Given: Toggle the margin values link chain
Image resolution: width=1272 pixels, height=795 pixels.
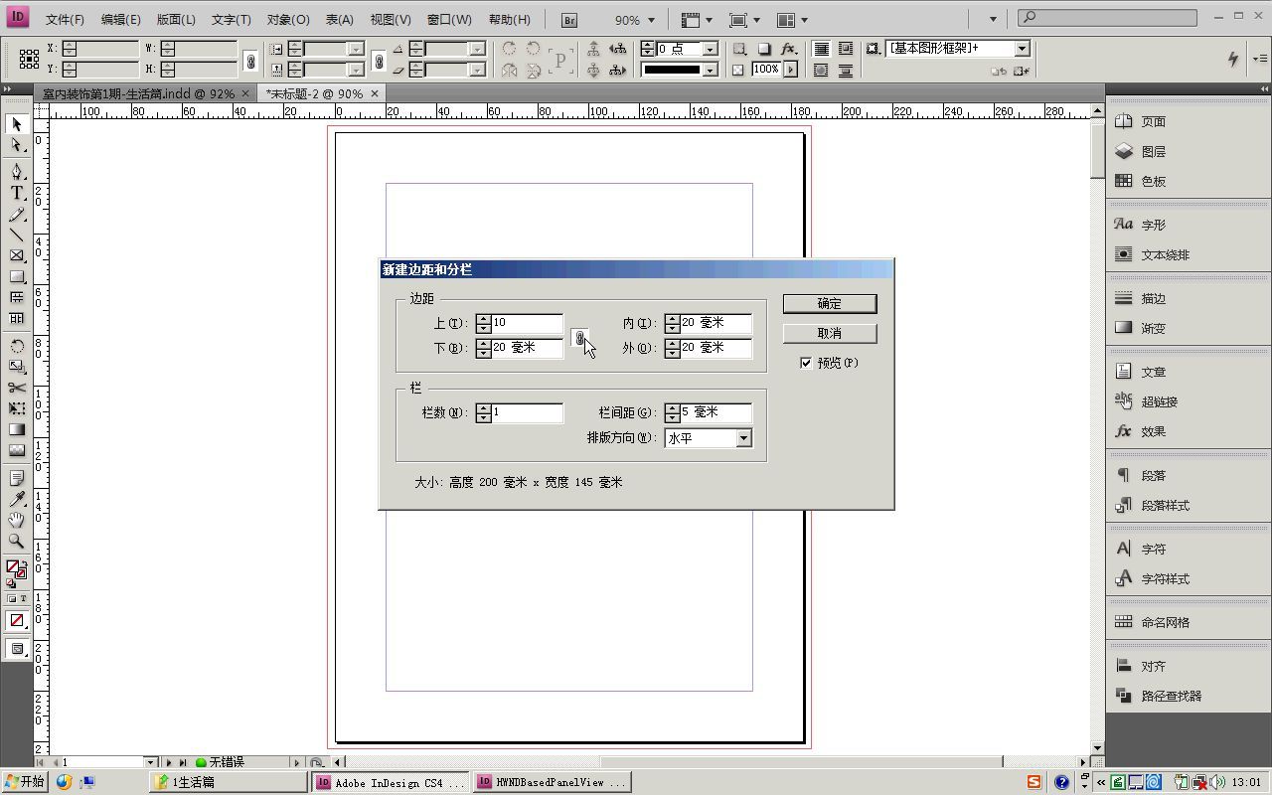Looking at the screenshot, I should click(x=580, y=338).
